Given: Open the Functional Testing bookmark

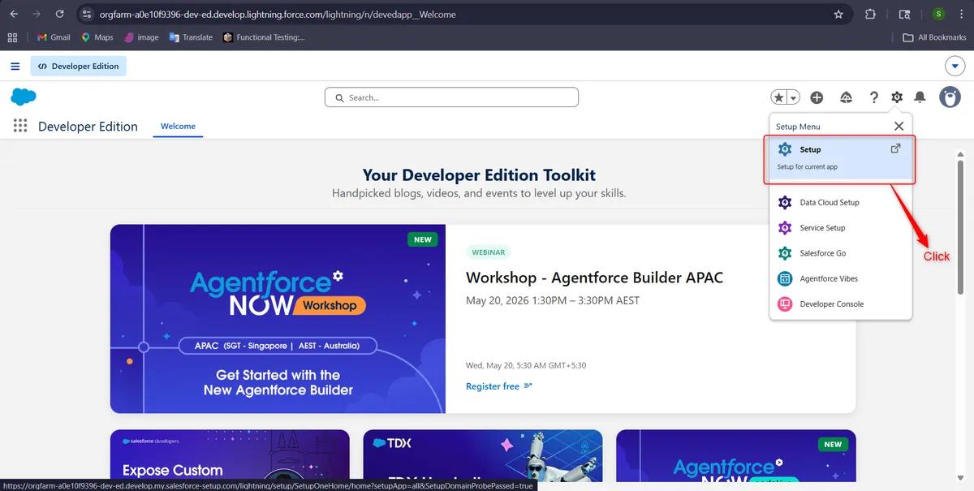Looking at the screenshot, I should tap(264, 37).
